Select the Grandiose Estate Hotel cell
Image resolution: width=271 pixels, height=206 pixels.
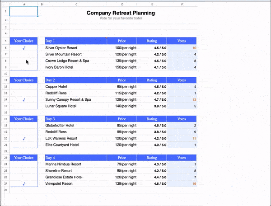click(x=75, y=177)
